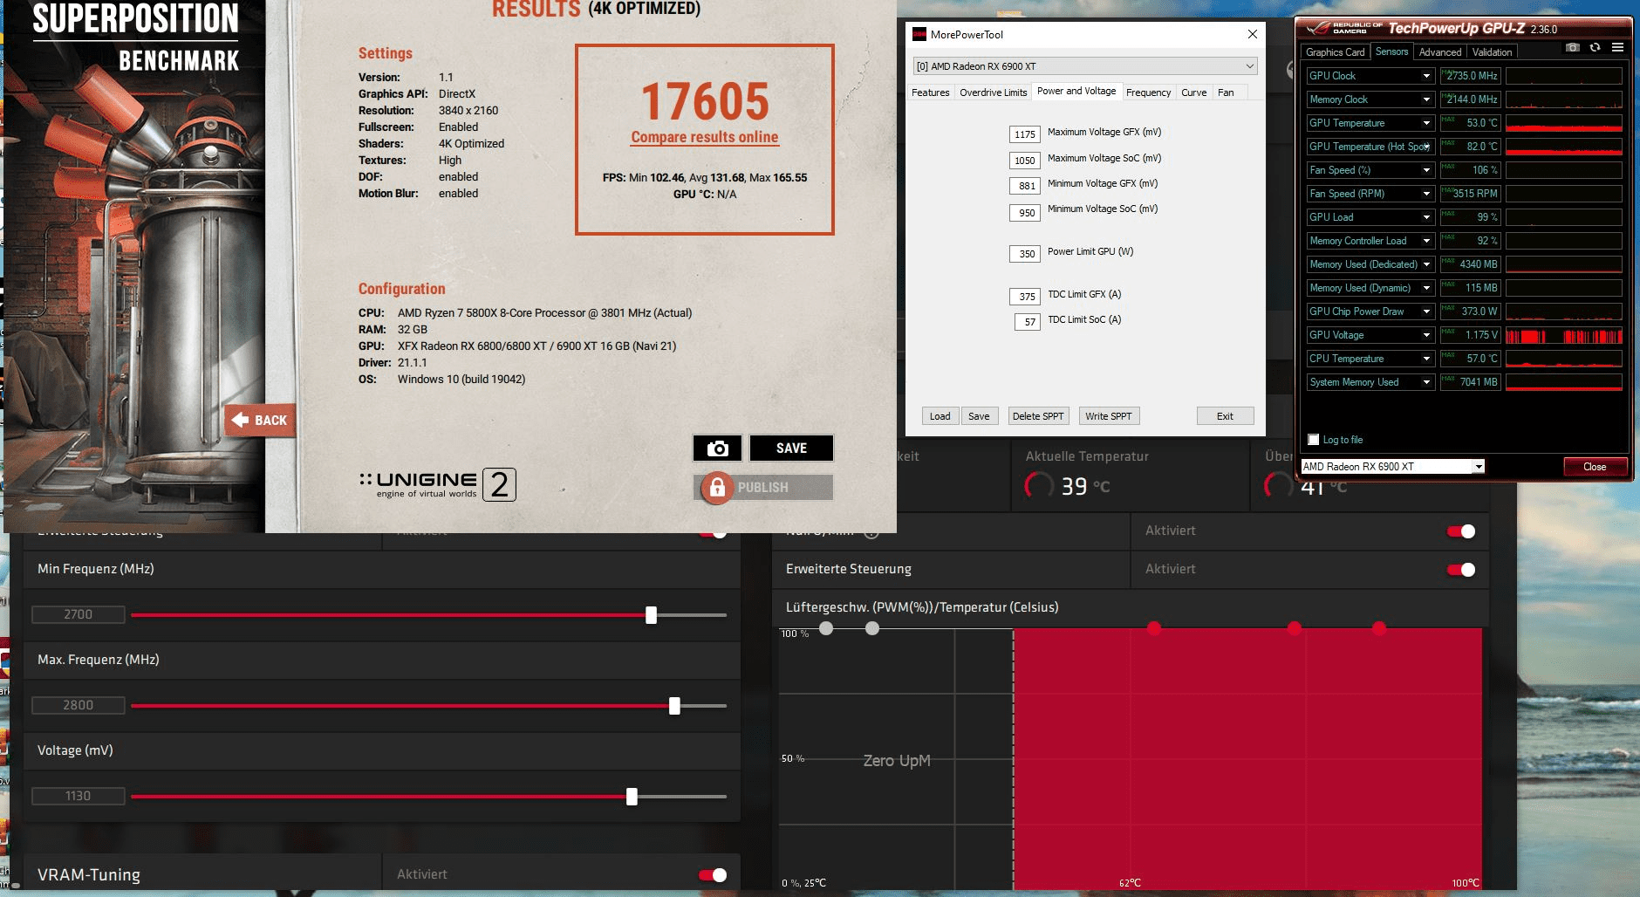Click the MorePowerTool title bar icon

point(919,34)
